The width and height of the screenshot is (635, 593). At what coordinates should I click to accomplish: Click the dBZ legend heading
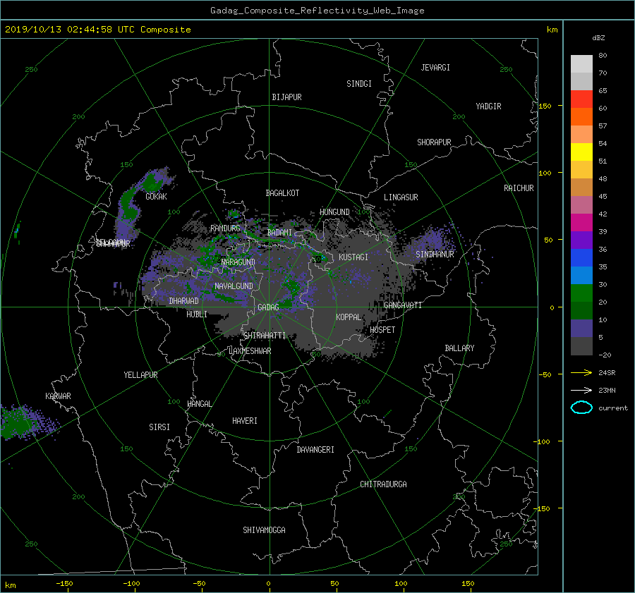[x=598, y=38]
